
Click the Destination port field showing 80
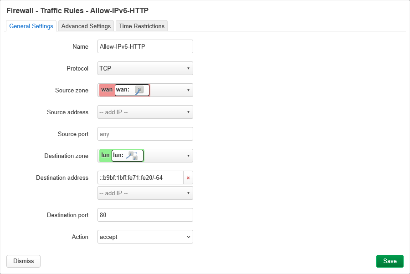[145, 215]
